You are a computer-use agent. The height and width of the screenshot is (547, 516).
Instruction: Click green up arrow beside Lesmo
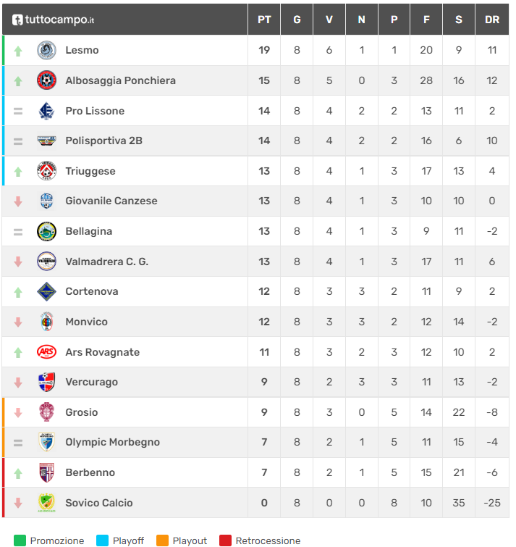pos(18,51)
